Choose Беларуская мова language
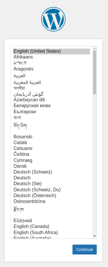The image size is (108, 267). tap(51, 106)
